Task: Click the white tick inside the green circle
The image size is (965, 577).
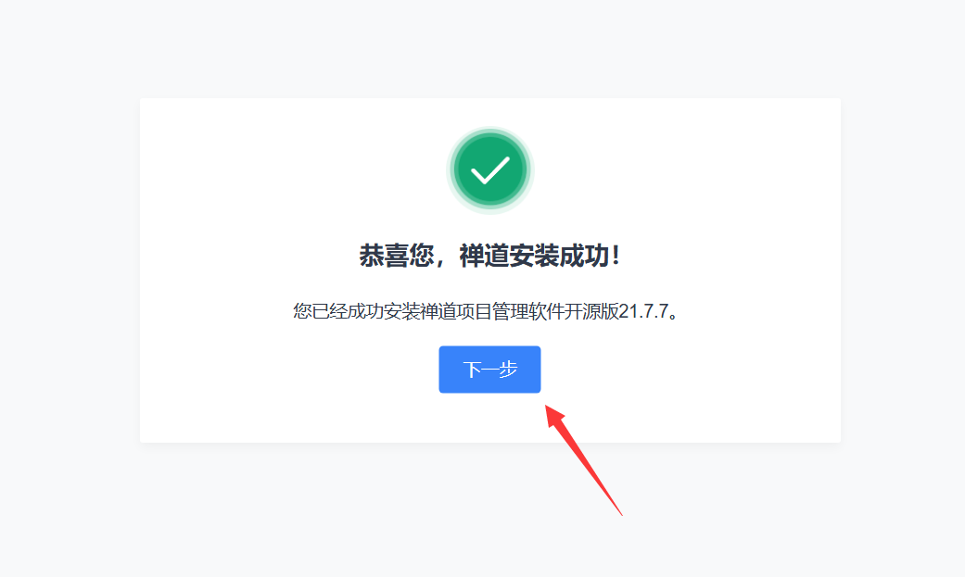Action: coord(489,170)
